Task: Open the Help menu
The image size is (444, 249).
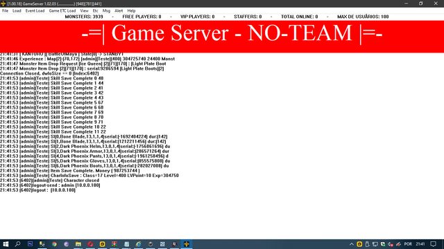Action: [131, 11]
